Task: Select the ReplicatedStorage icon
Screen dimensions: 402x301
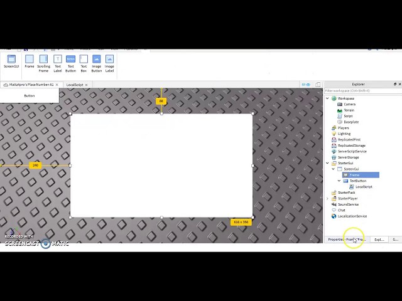Action: point(334,145)
